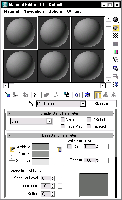
Task: Click the Material Effects Channel icon
Action: click(x=77, y=95)
